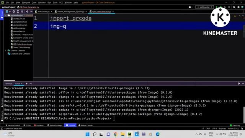The image size is (245, 138).
Task: Open Problems tool window
Action: (x=39, y=125)
